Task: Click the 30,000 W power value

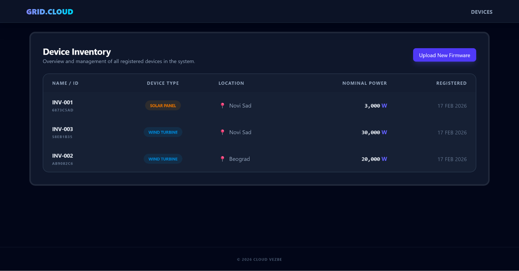Action: point(374,132)
